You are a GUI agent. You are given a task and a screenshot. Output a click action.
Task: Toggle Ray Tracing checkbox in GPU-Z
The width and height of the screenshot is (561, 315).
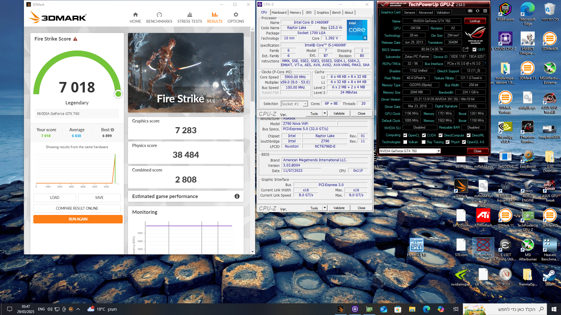tap(424, 142)
